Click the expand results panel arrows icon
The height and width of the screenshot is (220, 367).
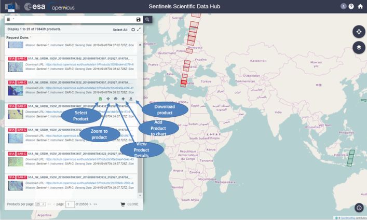pos(139,29)
